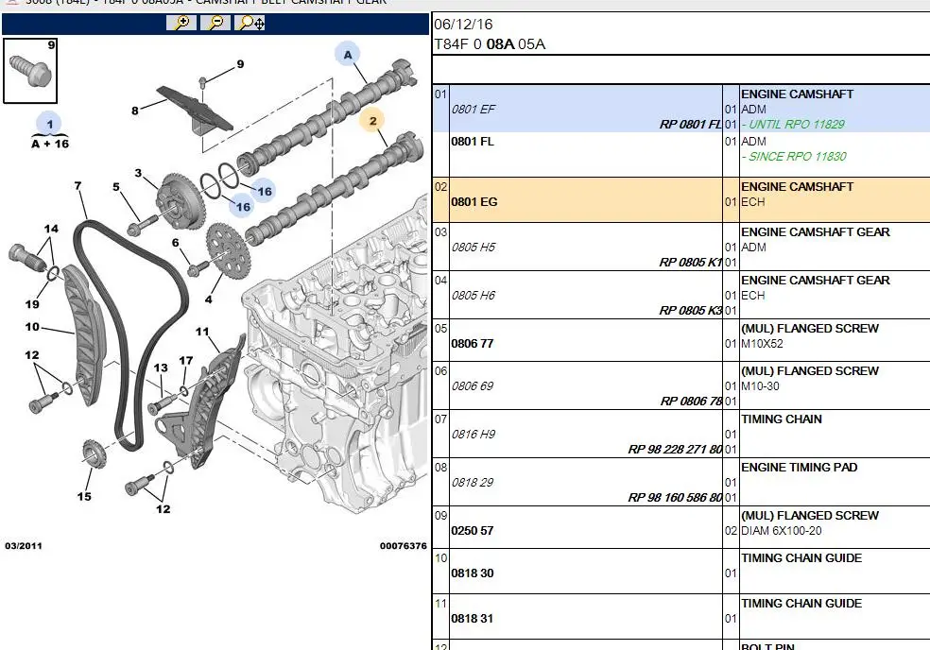Click the TIMING CHAIN description
The width and height of the screenshot is (930, 650).
click(x=782, y=419)
